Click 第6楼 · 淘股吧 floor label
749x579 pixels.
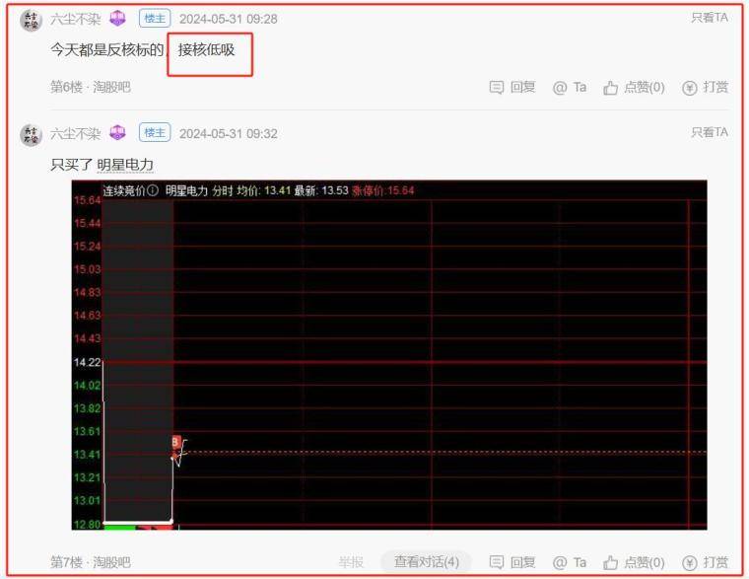click(91, 87)
